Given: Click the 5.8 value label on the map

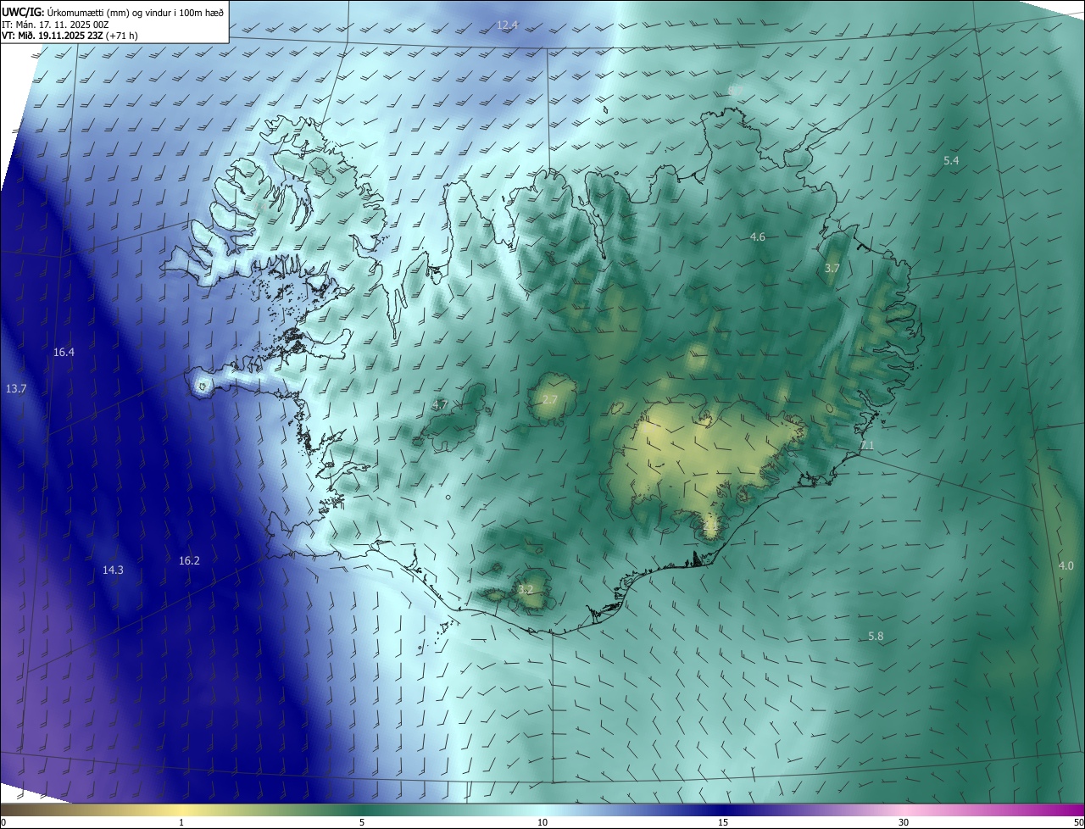Looking at the screenshot, I should pos(876,636).
